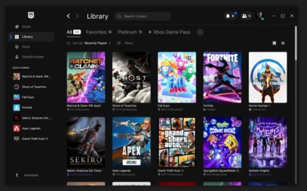Screen dimensions: 307x191
Task: Launch Sekiro from Quick Launch
Action: pyautogui.click(x=32, y=118)
